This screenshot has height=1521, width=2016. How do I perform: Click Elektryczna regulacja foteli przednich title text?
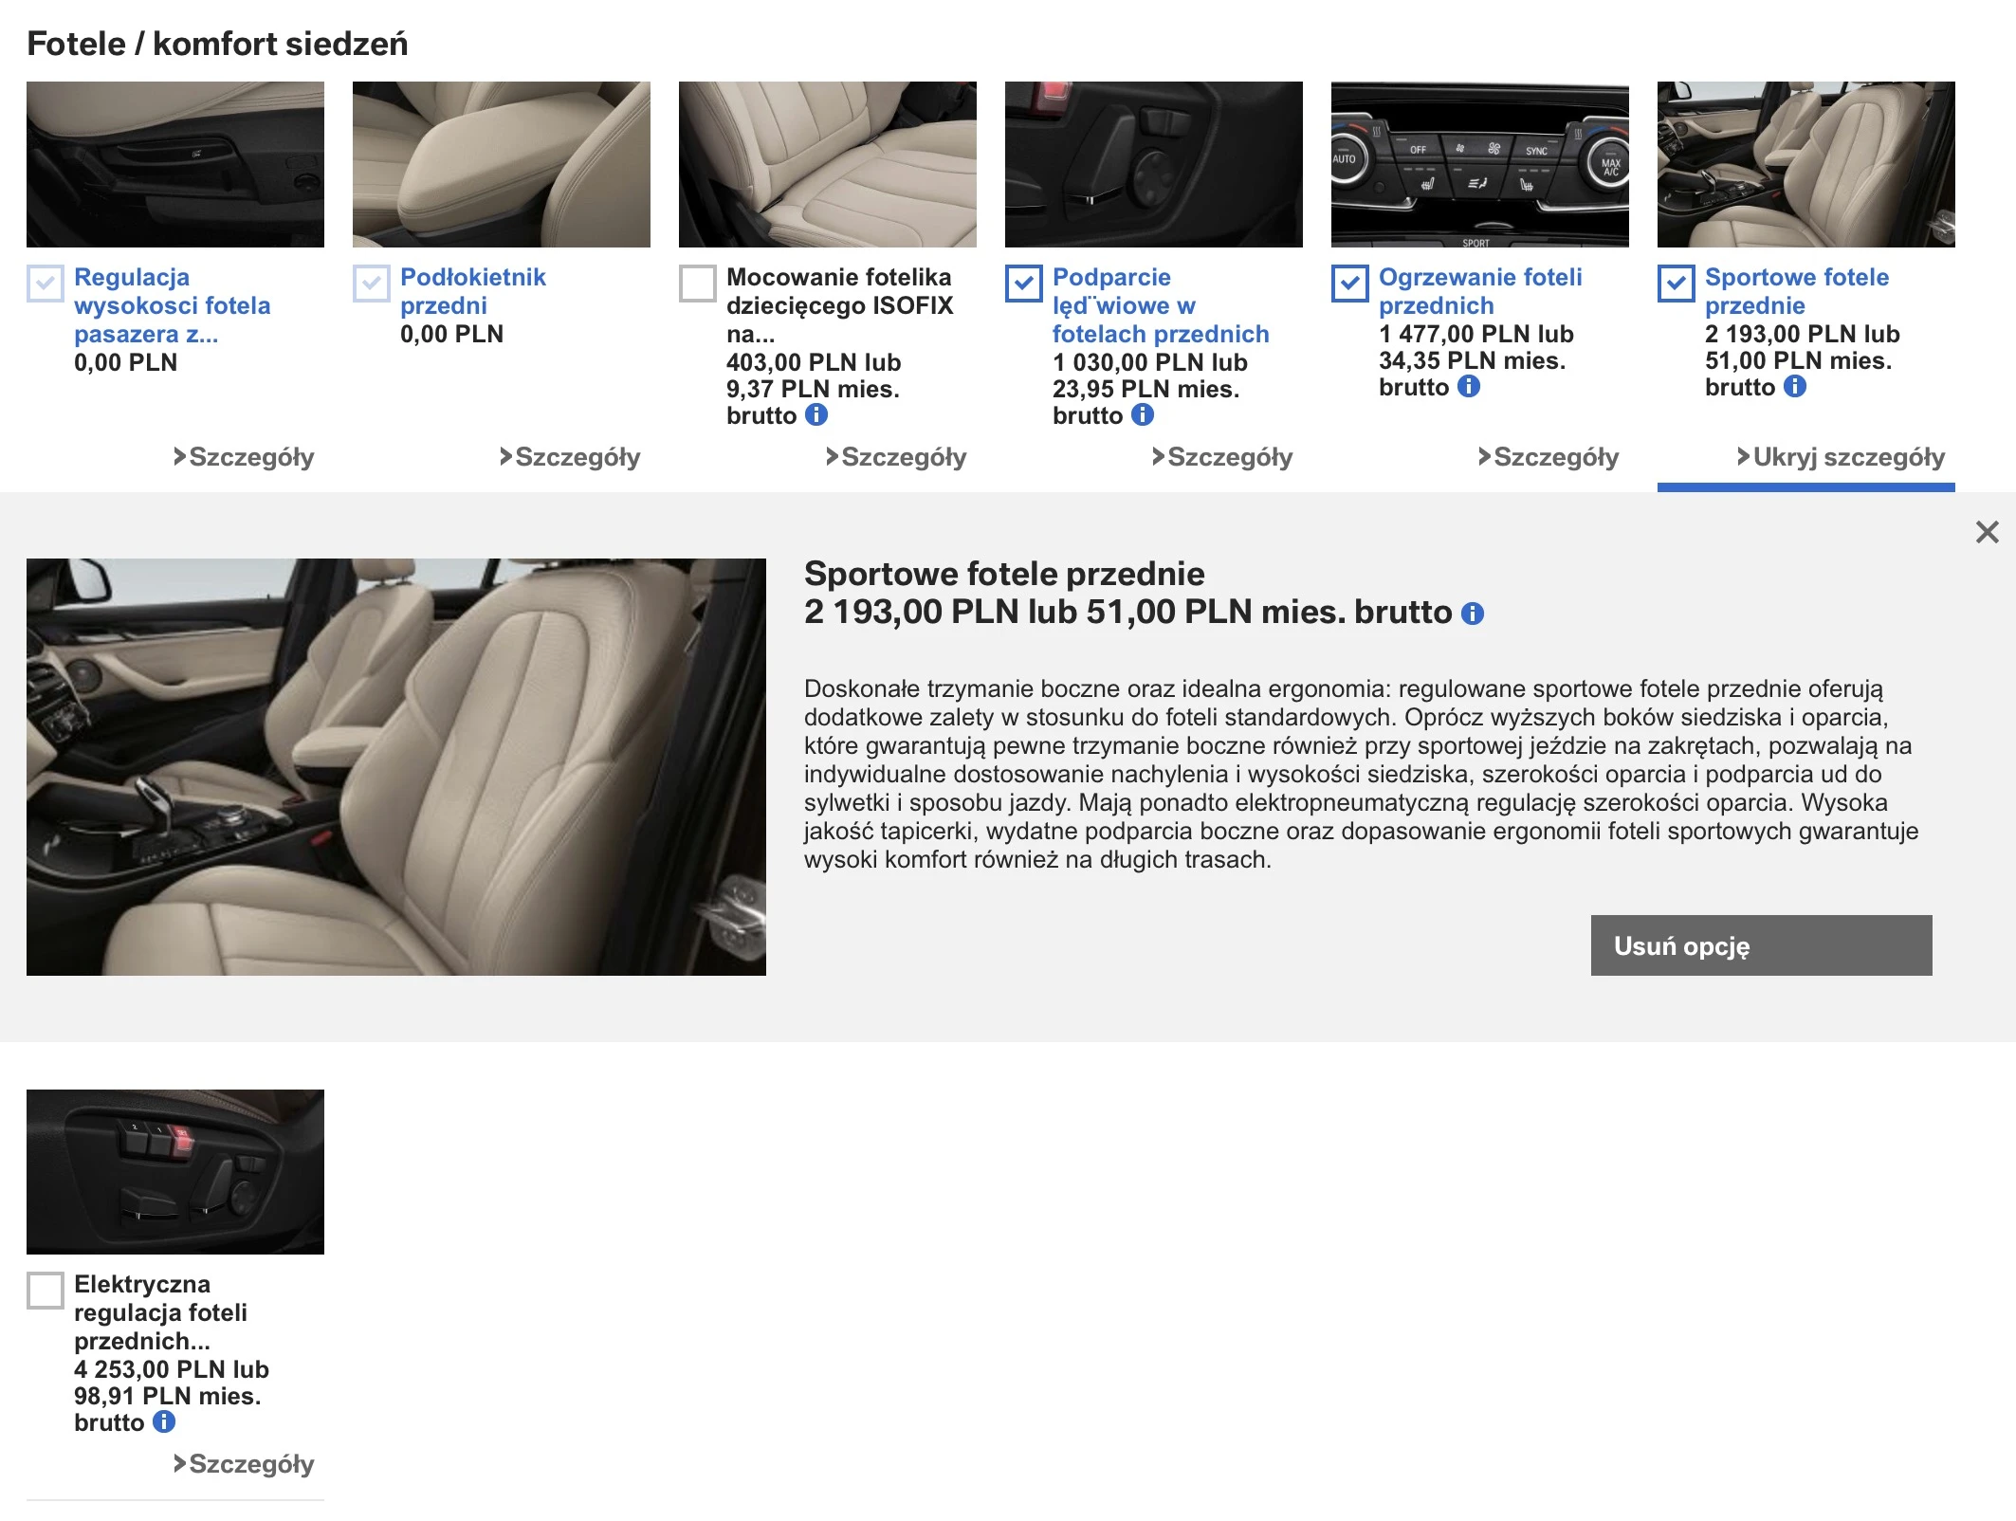(x=161, y=1312)
